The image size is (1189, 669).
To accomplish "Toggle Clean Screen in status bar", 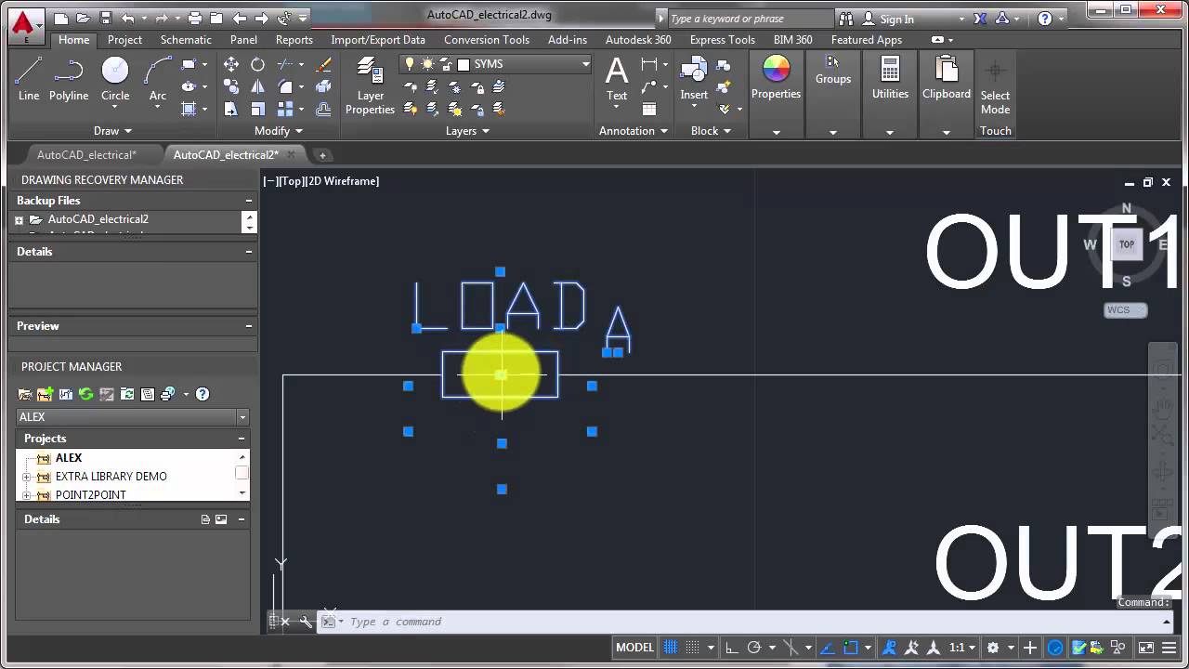I will (1146, 648).
